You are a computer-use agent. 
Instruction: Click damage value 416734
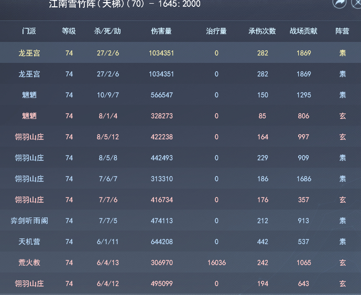tap(161, 200)
